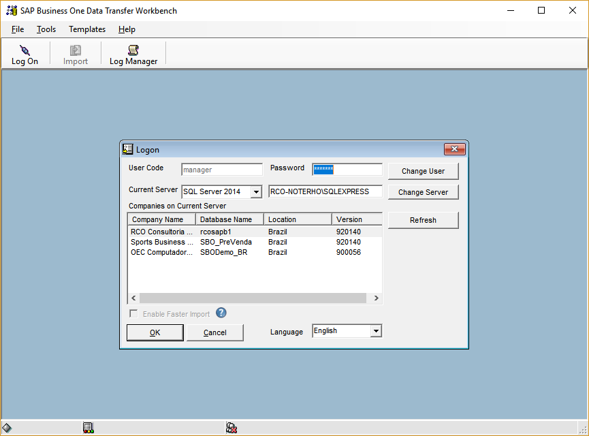The image size is (589, 436).
Task: Click the rcosapb1 database name cell
Action: coord(216,232)
